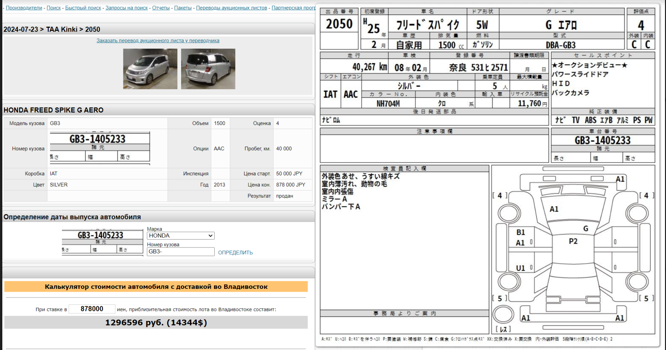The image size is (666, 350).
Task: Select lot number 2050 on auction sheet
Action: pyautogui.click(x=339, y=24)
